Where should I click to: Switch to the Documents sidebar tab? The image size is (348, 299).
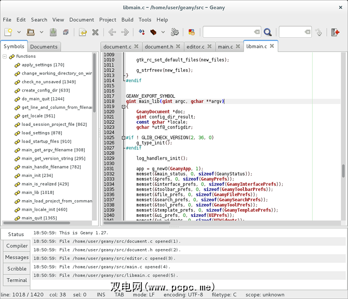pyautogui.click(x=44, y=47)
